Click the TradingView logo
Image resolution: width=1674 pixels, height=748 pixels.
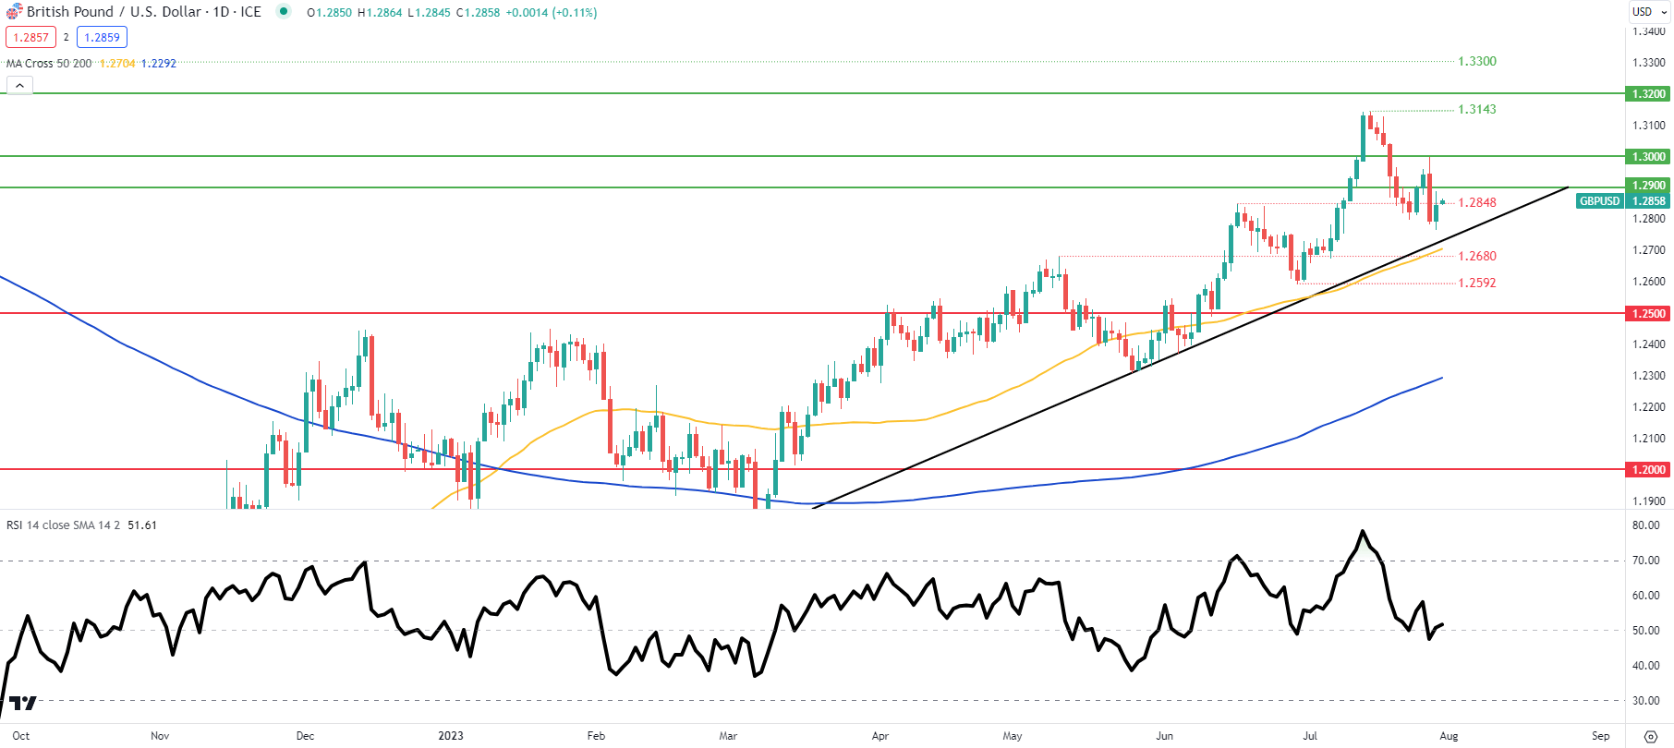(23, 703)
